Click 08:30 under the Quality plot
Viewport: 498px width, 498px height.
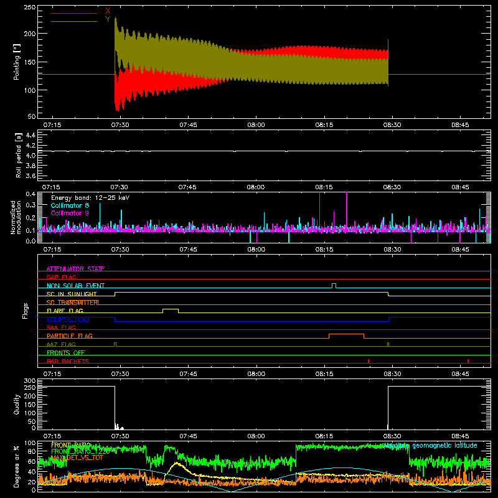pyautogui.click(x=392, y=436)
